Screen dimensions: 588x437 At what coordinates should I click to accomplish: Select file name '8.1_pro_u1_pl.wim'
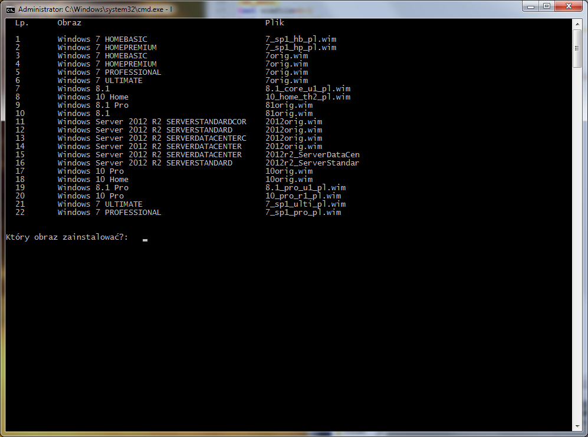pyautogui.click(x=306, y=188)
